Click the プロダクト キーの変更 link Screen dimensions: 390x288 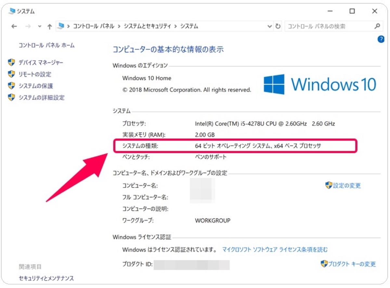pos(352,264)
